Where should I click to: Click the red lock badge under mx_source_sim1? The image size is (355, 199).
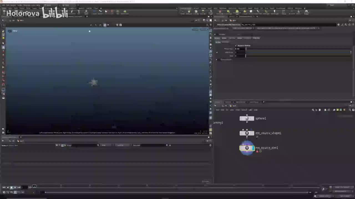[x=257, y=151]
